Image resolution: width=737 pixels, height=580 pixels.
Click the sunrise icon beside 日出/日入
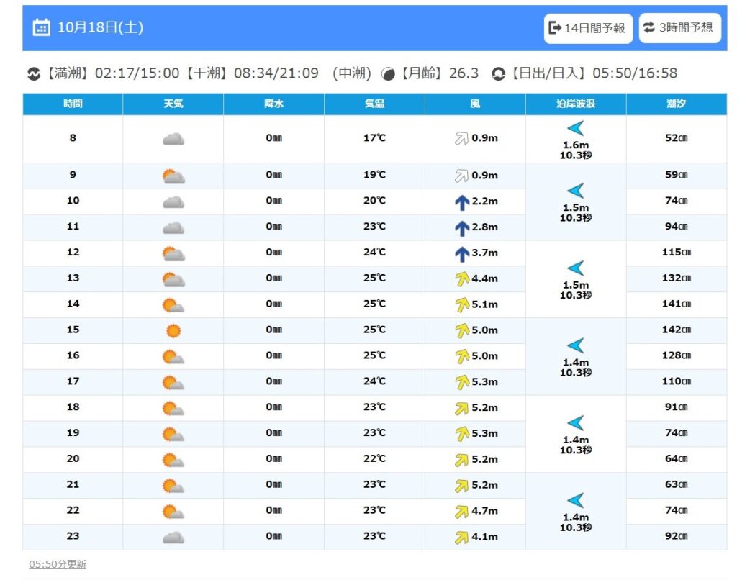(x=498, y=74)
